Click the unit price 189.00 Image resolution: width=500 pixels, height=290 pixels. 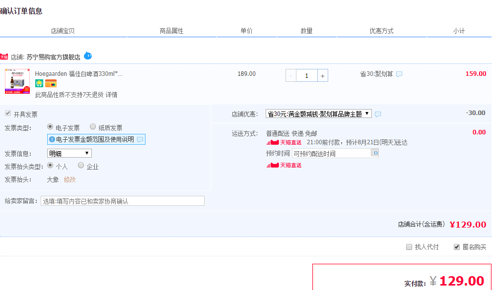(246, 74)
